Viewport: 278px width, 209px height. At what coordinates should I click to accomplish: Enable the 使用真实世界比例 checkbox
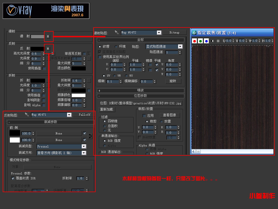pos(100,57)
